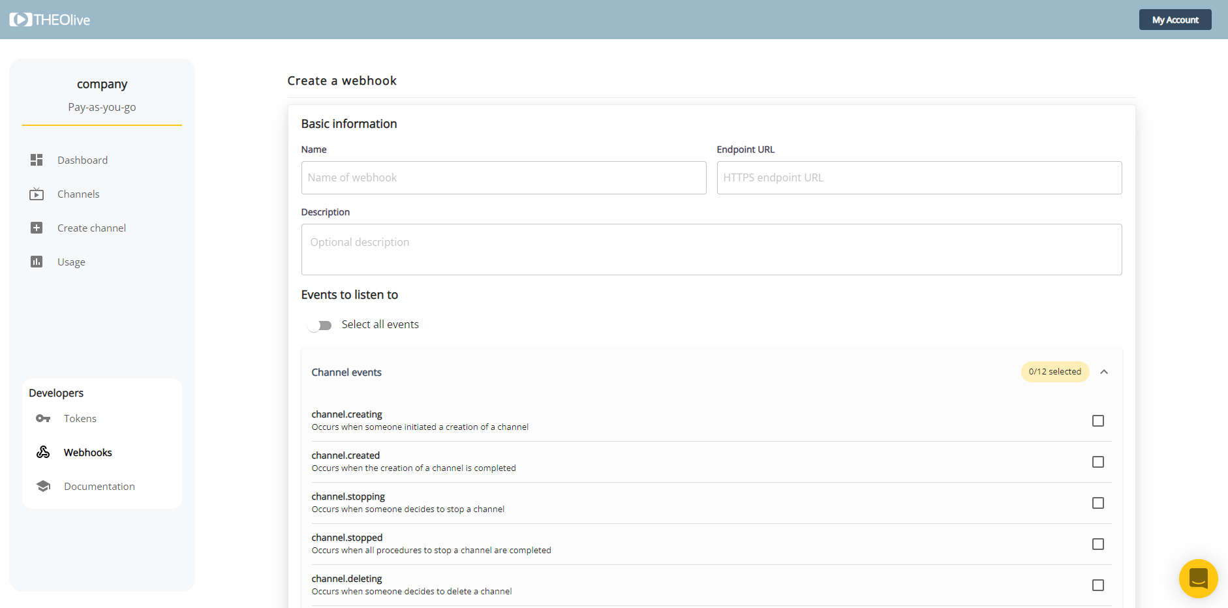Click the THEOlive logo
The height and width of the screenshot is (608, 1228).
pyautogui.click(x=50, y=20)
